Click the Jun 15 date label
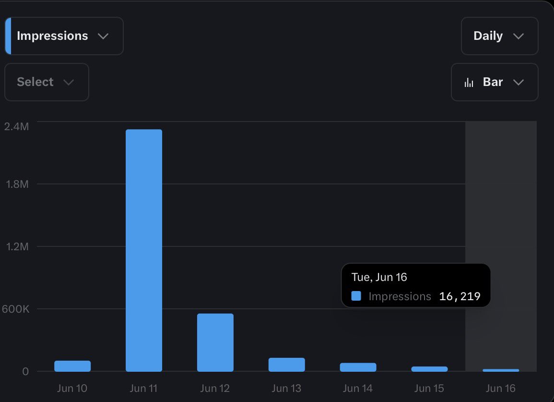 429,388
